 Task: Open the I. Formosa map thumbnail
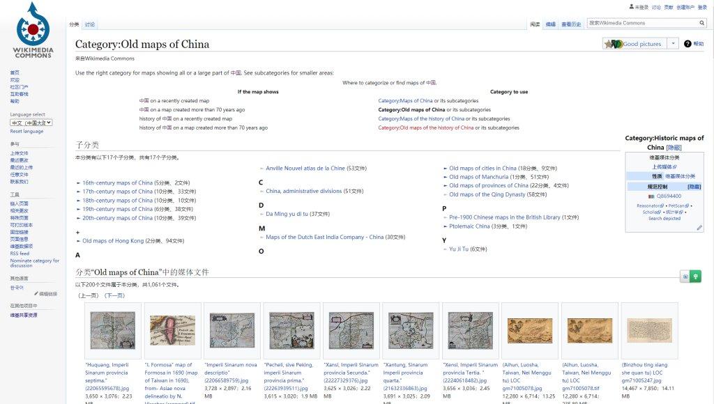click(x=173, y=331)
